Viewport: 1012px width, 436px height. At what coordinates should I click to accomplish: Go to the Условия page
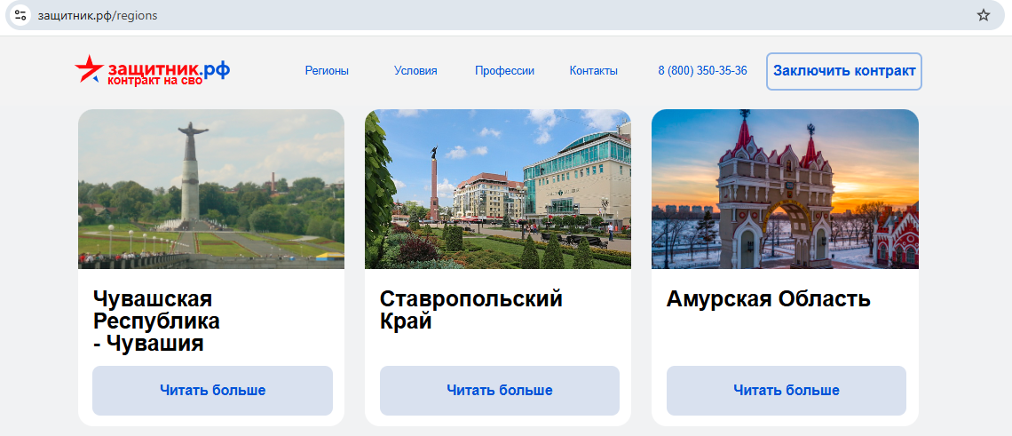point(415,71)
